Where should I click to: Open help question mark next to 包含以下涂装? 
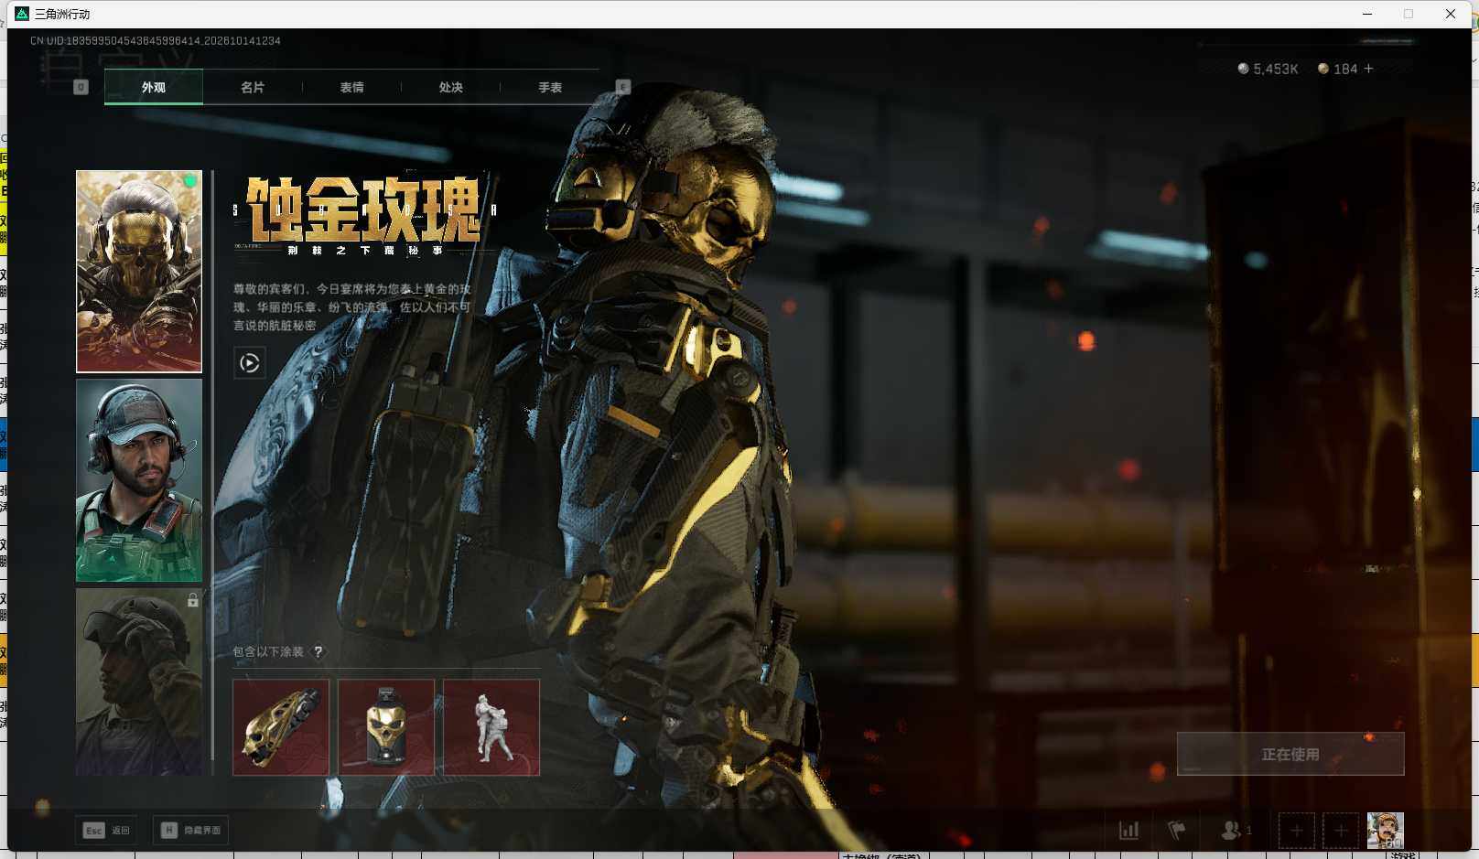[318, 652]
